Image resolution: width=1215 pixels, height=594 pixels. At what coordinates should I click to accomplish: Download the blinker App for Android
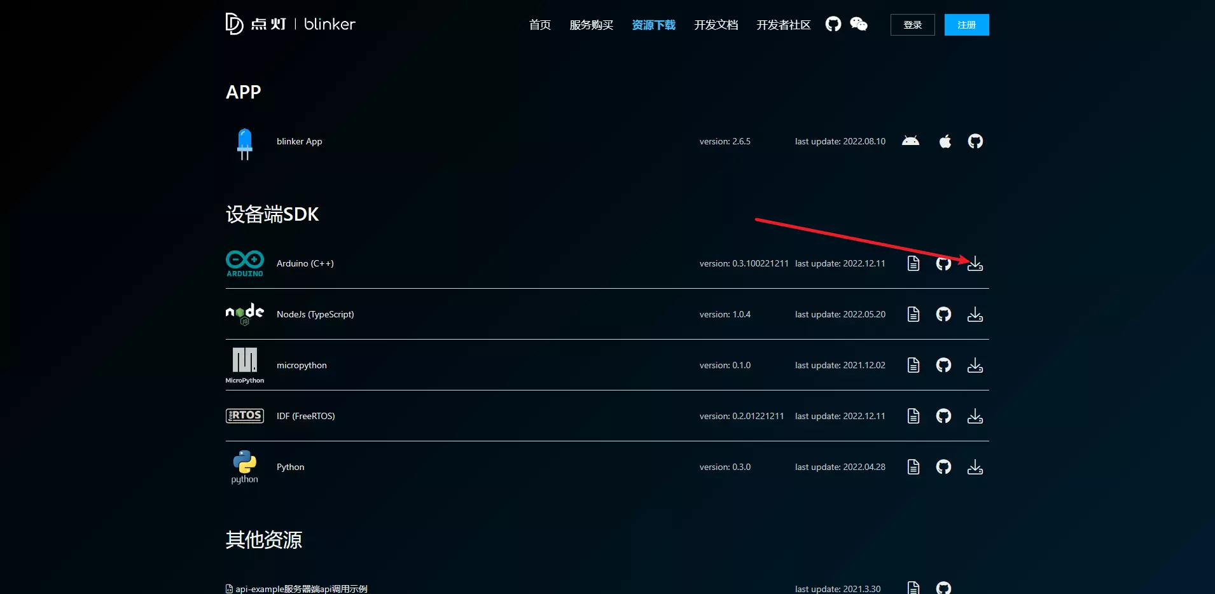(x=911, y=141)
